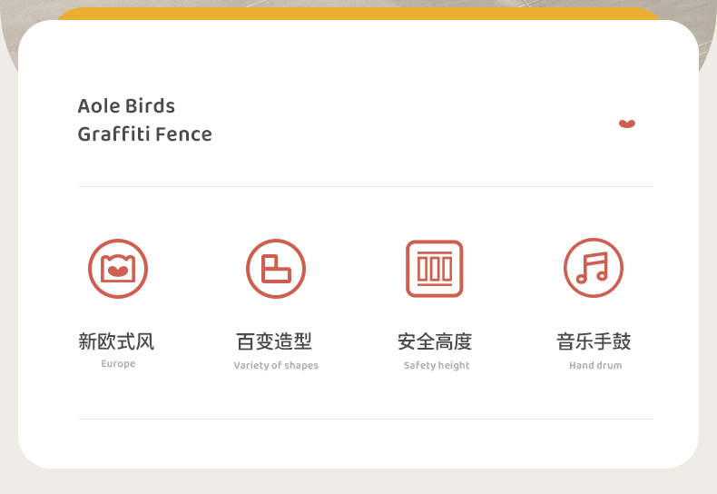Image resolution: width=717 pixels, height=494 pixels.
Task: Click the '音乐手鼓' label
Action: [594, 341]
